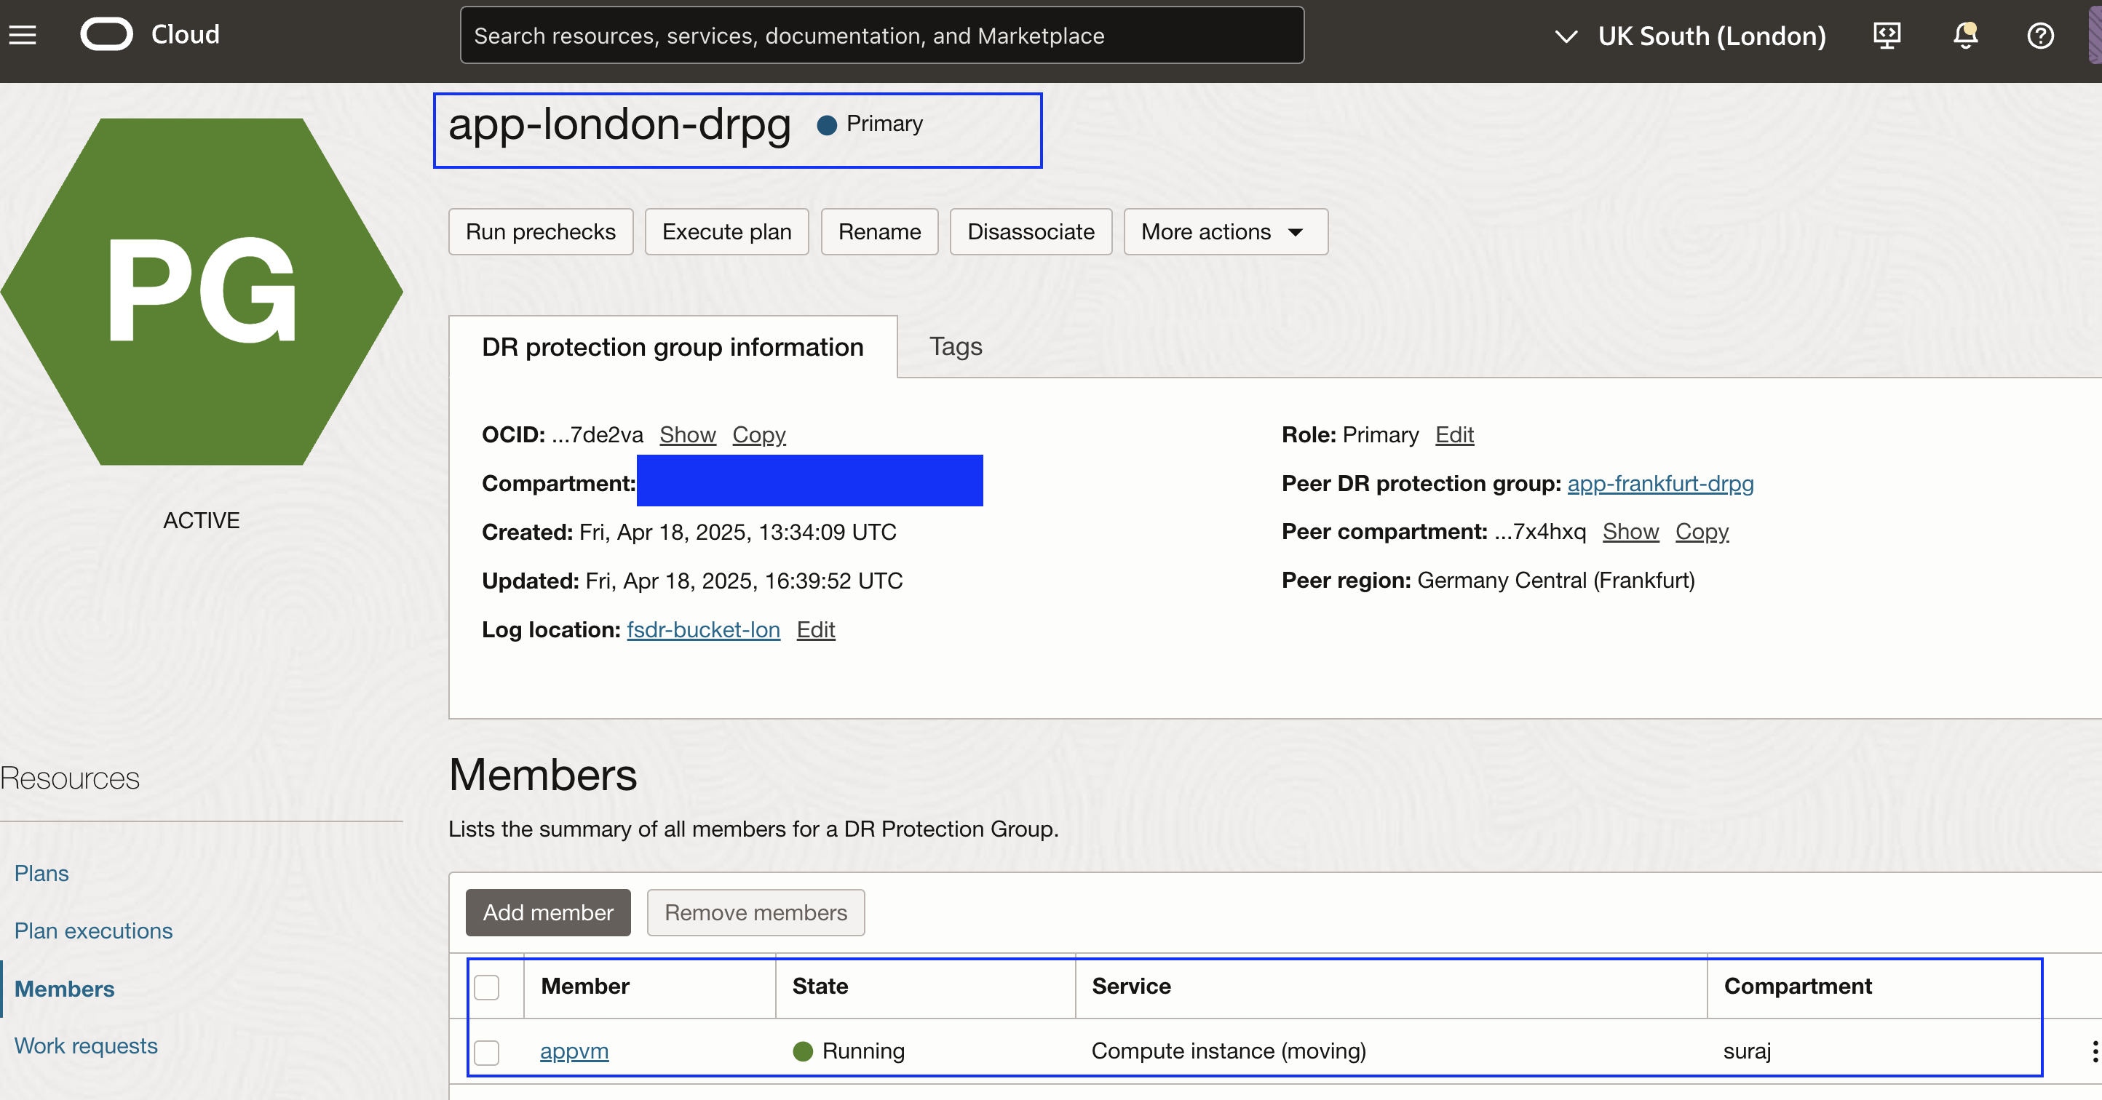
Task: Open the notifications bell
Action: tap(1965, 35)
